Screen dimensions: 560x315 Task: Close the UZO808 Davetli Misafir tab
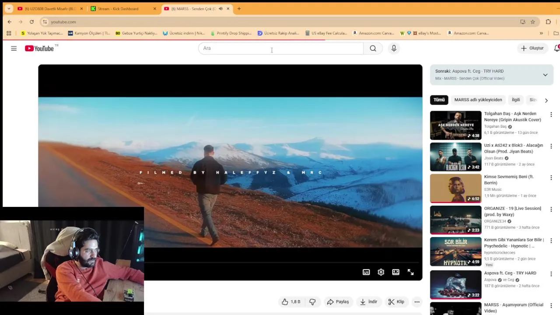point(81,9)
